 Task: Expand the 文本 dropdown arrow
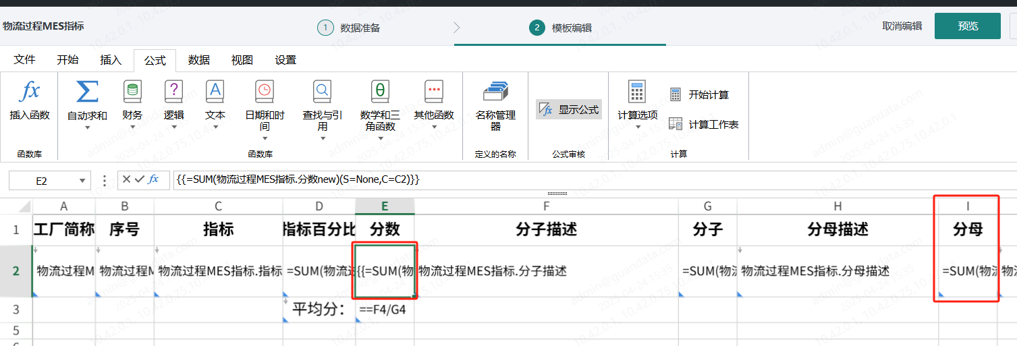(215, 127)
